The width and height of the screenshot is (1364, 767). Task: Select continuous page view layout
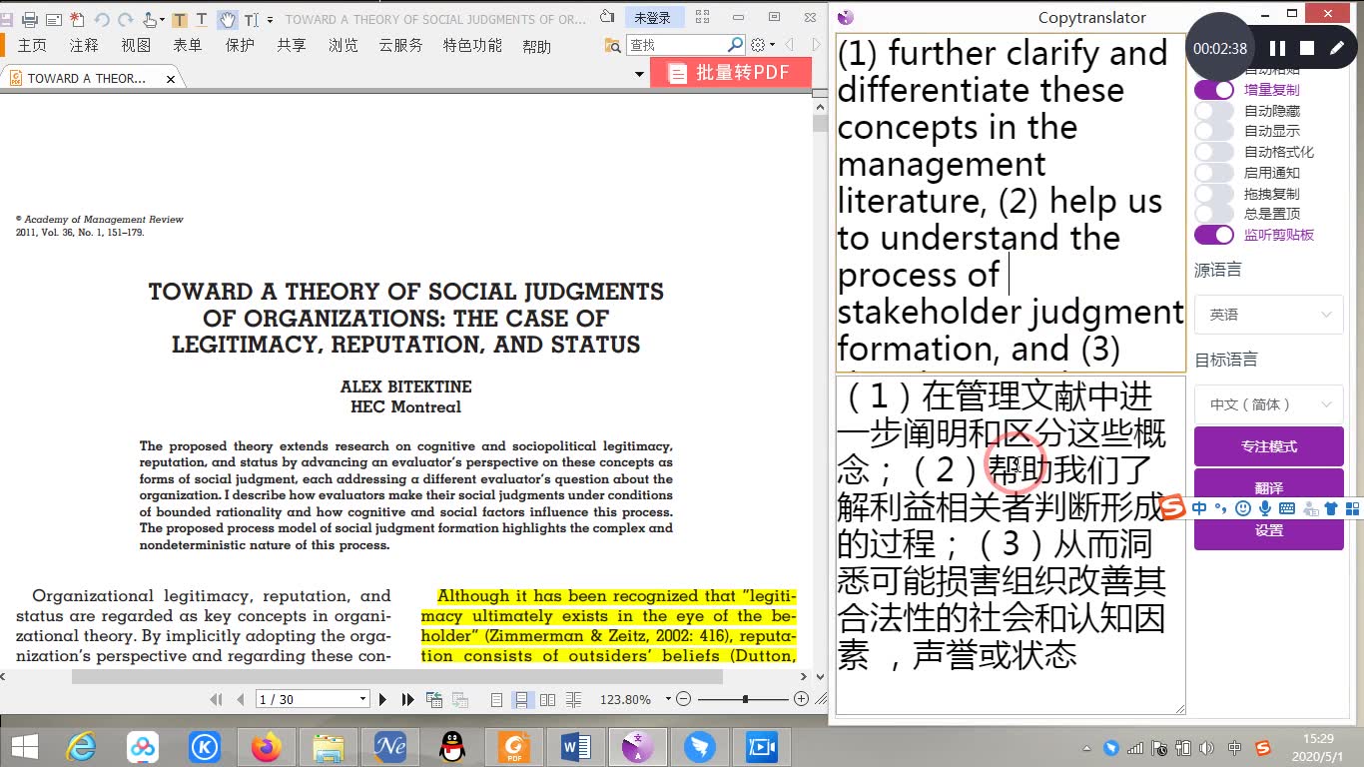521,699
